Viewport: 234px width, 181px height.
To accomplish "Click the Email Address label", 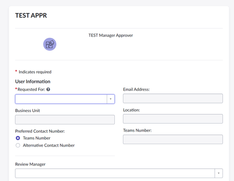I will 136,90.
